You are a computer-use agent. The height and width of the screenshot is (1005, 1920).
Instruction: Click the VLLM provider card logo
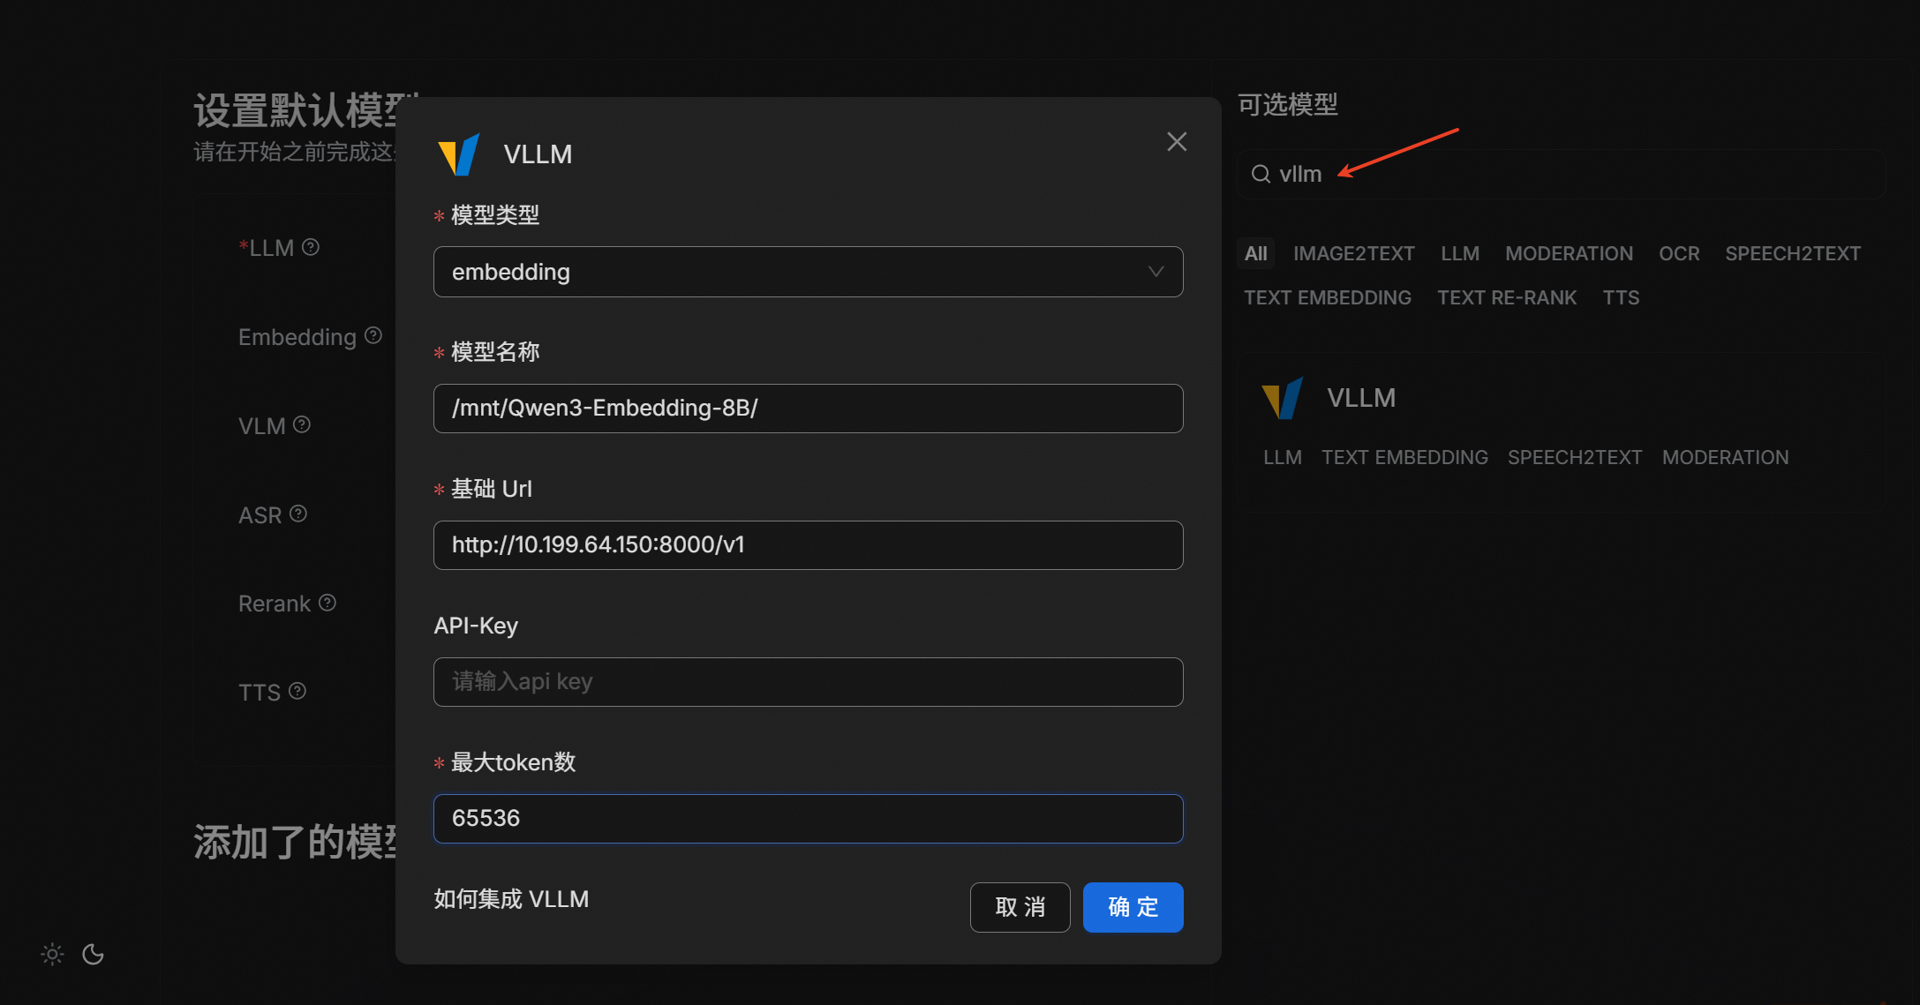click(1283, 398)
